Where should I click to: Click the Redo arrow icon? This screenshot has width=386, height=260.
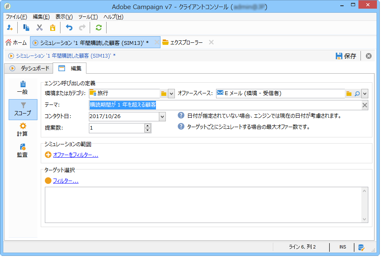[x=82, y=28]
